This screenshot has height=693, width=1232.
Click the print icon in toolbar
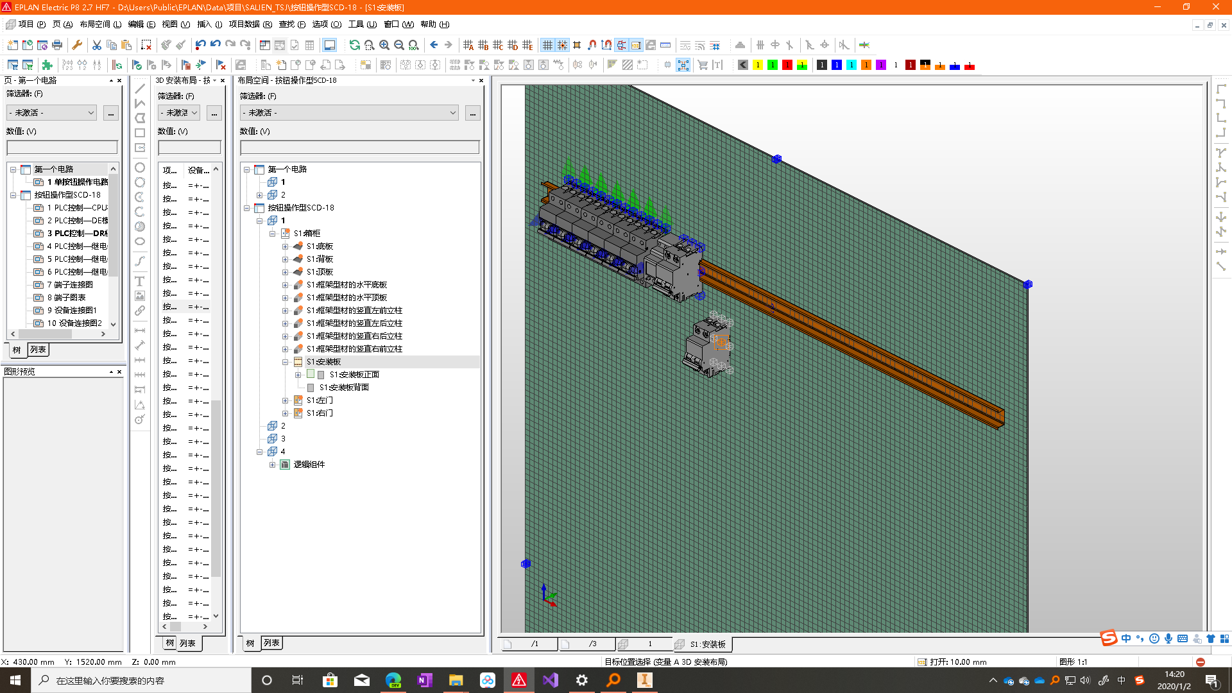(x=57, y=45)
